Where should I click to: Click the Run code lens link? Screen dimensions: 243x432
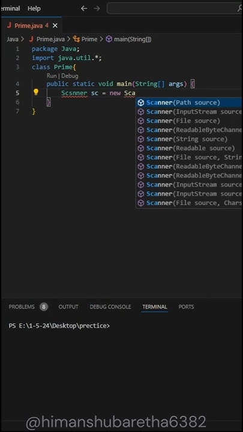tap(52, 76)
